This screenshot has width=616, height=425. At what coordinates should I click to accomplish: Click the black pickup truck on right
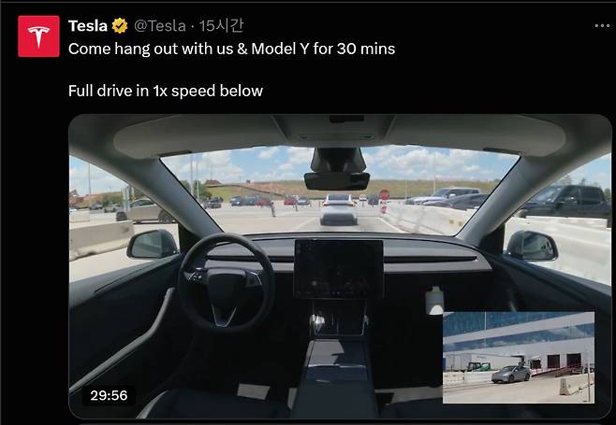tap(565, 202)
